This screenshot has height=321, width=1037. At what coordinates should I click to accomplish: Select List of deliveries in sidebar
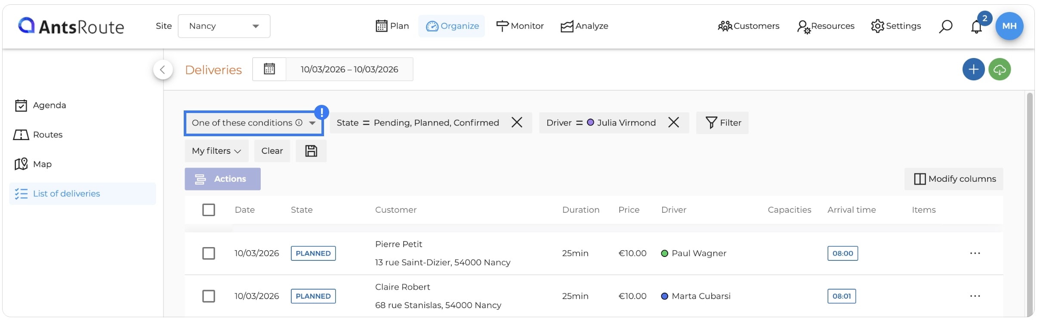click(82, 194)
